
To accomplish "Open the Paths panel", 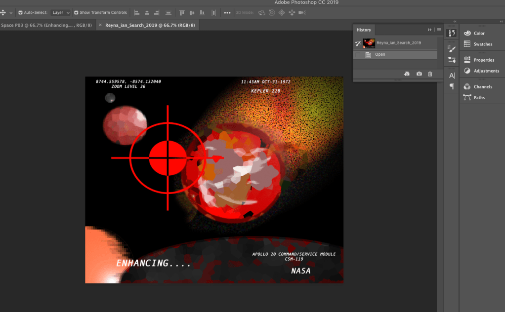I will 474,97.
